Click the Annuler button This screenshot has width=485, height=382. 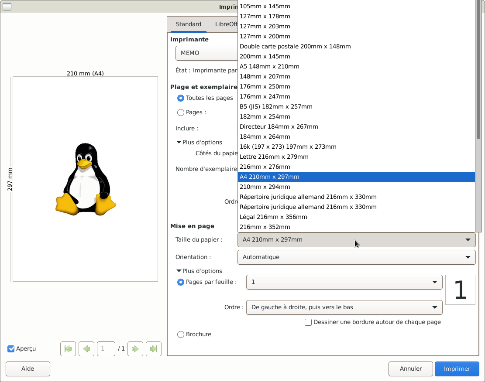coord(410,369)
